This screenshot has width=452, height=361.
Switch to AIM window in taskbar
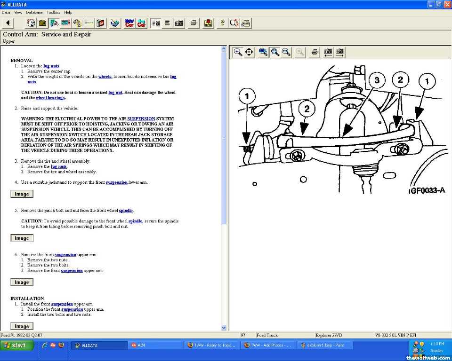[x=155, y=345]
